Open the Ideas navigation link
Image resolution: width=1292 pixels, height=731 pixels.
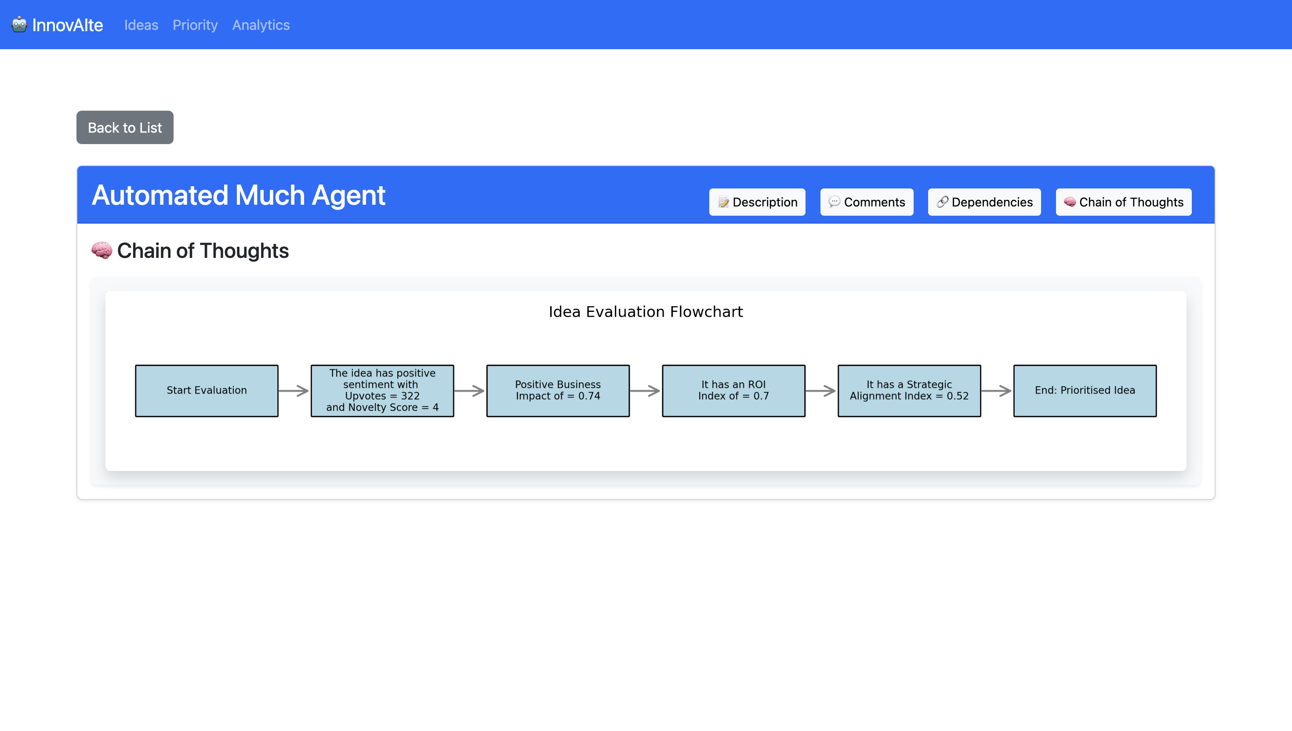point(141,25)
